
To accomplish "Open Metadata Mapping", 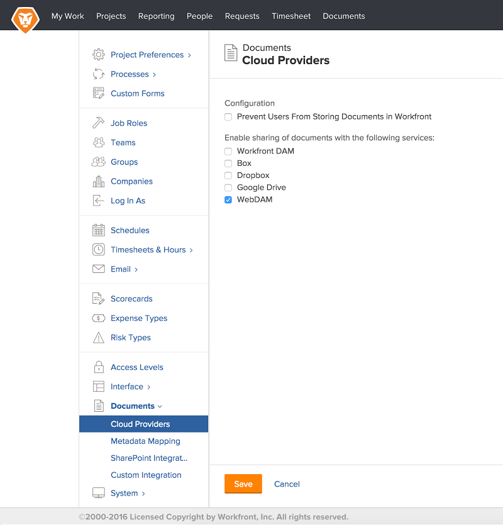I will (x=145, y=441).
